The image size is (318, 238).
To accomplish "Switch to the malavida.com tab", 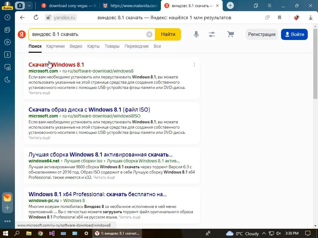I will tap(130, 6).
